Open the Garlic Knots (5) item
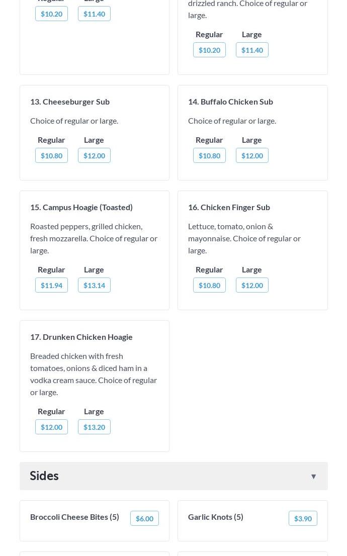Screen dimensions: 347x556 [216, 517]
